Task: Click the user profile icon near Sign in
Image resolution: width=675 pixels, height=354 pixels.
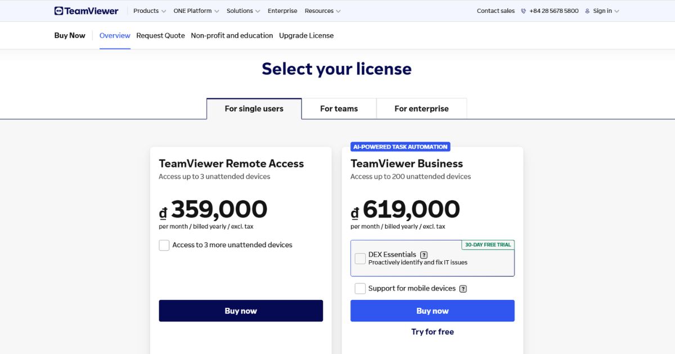Action: pyautogui.click(x=587, y=11)
